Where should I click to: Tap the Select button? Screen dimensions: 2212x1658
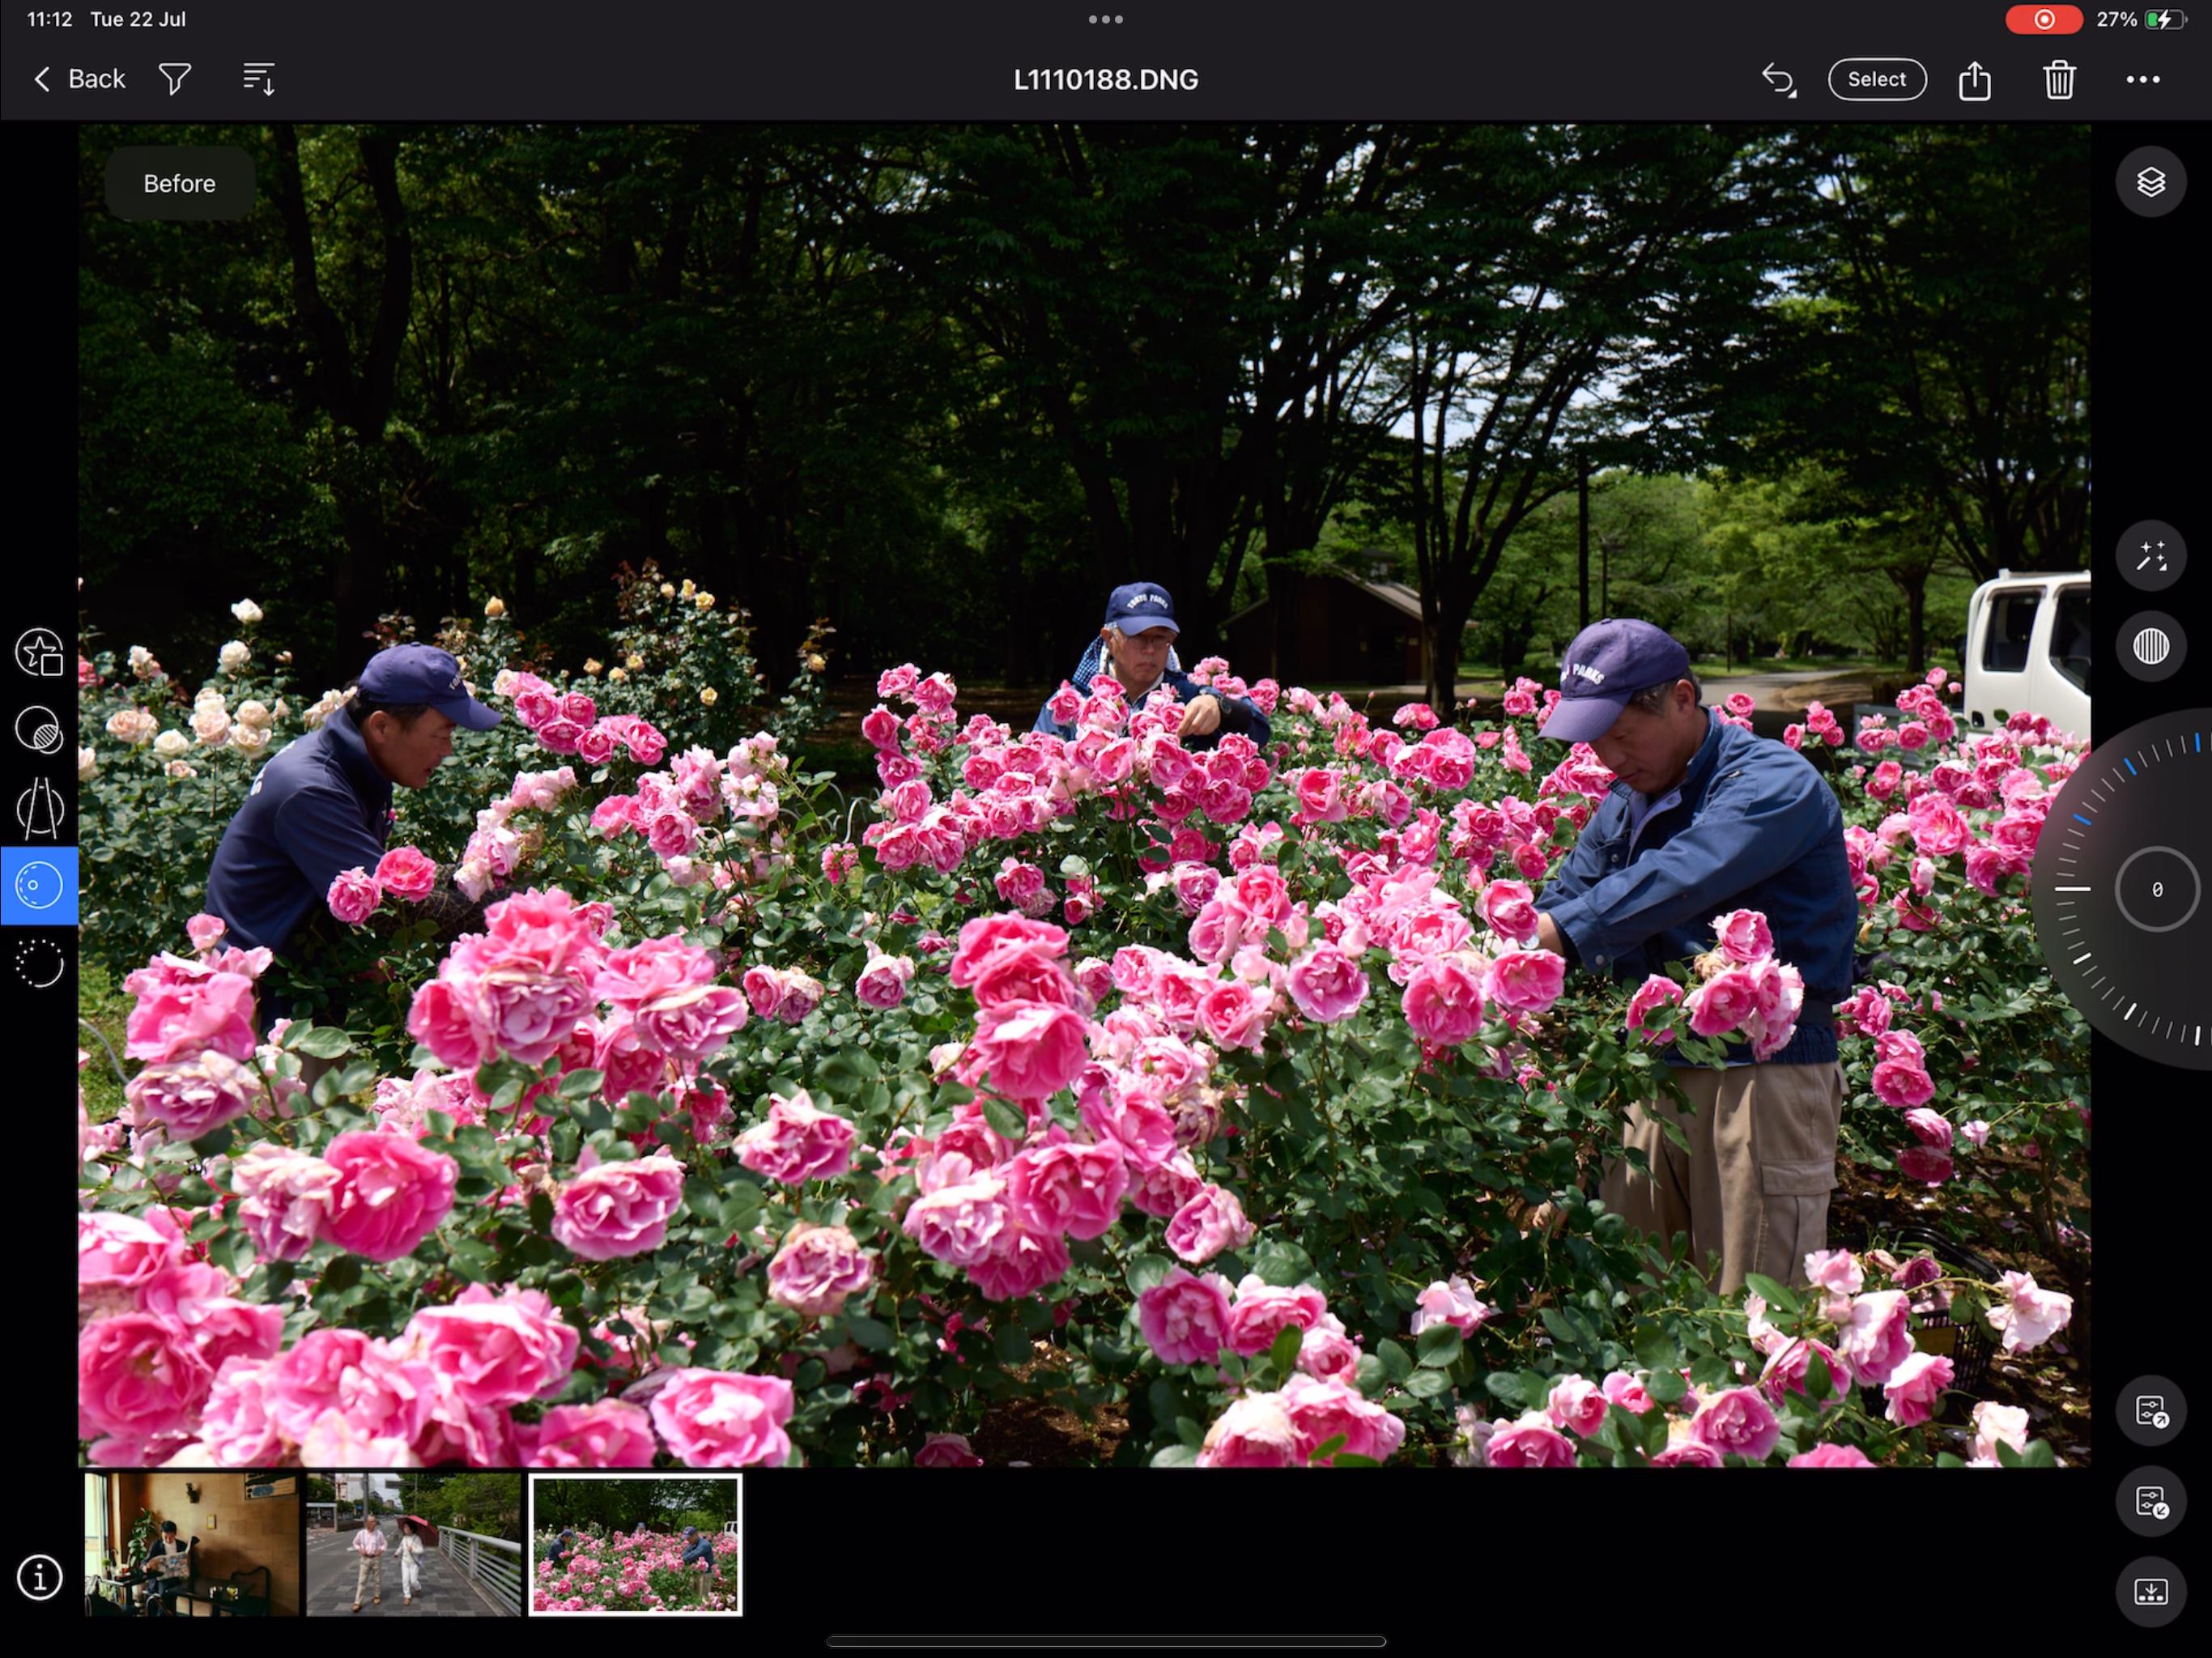coord(1876,79)
